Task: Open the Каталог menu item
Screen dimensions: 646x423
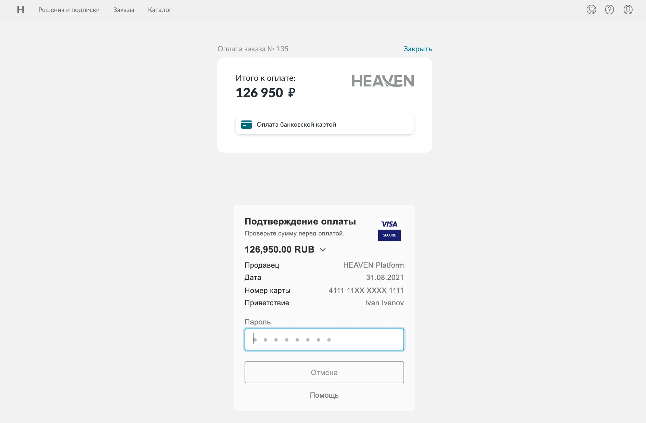Action: point(160,10)
